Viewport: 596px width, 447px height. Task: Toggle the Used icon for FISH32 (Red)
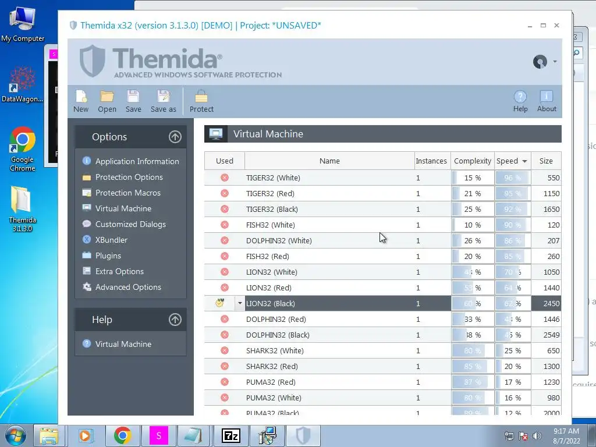coord(225,256)
